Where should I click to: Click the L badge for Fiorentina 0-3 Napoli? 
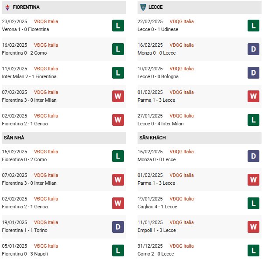[x=118, y=250]
